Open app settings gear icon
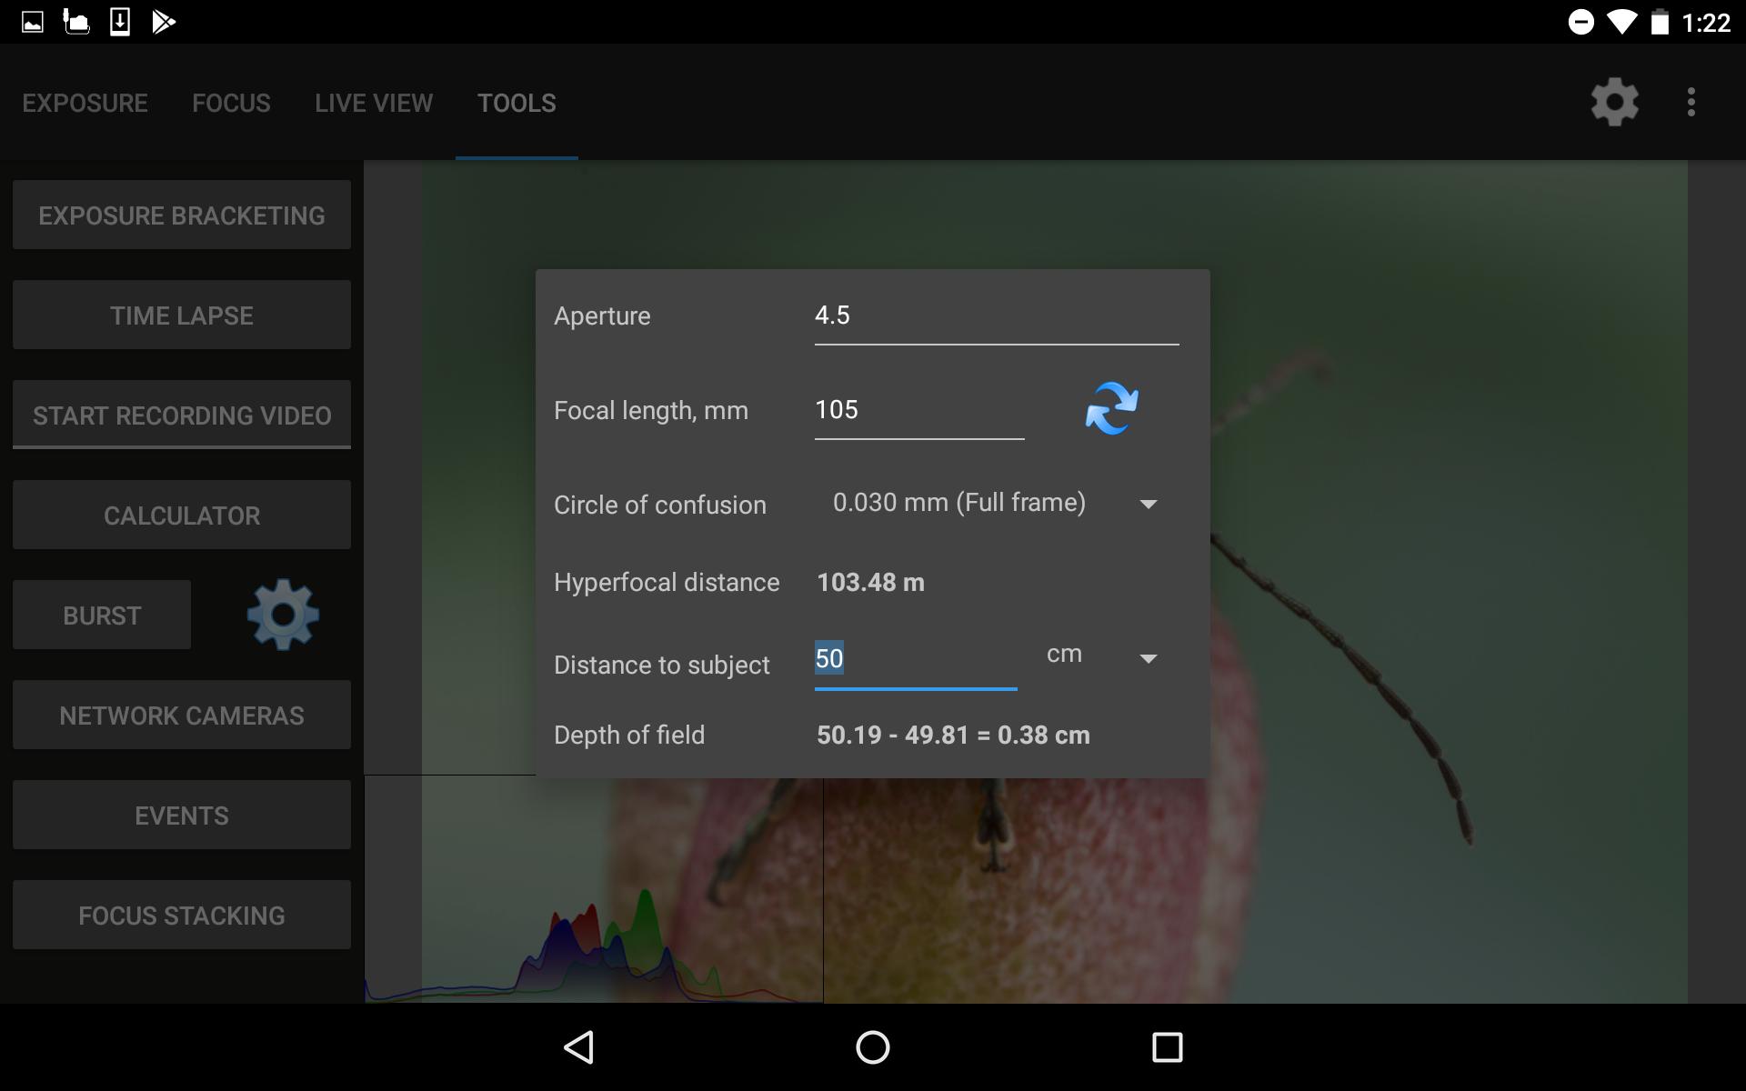 [x=1614, y=102]
